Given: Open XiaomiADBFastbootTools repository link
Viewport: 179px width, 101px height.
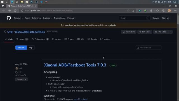Looking at the screenshot, I should [x=30, y=32].
